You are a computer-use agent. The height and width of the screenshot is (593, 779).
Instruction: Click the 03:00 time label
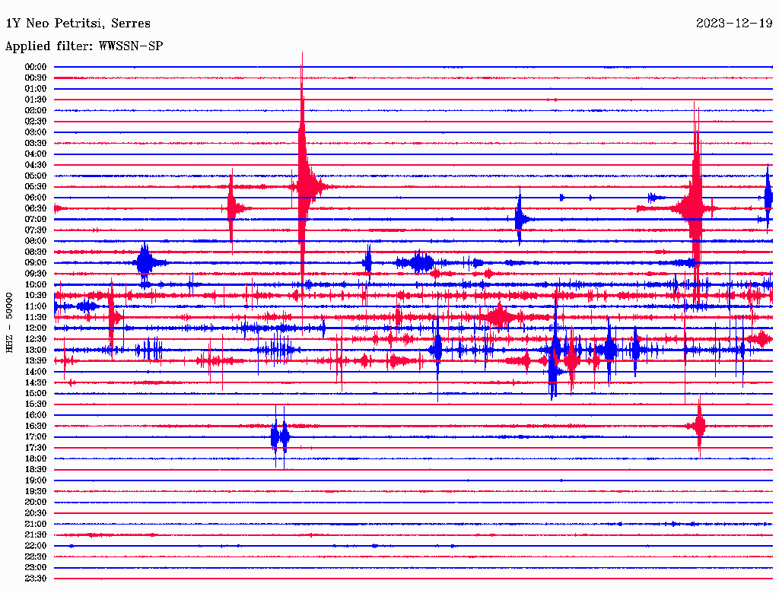(x=36, y=132)
